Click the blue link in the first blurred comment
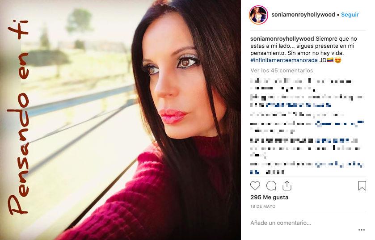Screen dimensions: 375x240 pos(298,105)
